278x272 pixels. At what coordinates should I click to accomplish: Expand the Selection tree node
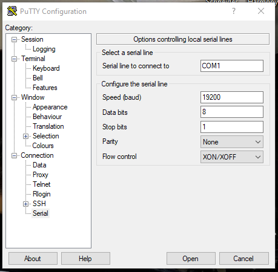coord(25,136)
